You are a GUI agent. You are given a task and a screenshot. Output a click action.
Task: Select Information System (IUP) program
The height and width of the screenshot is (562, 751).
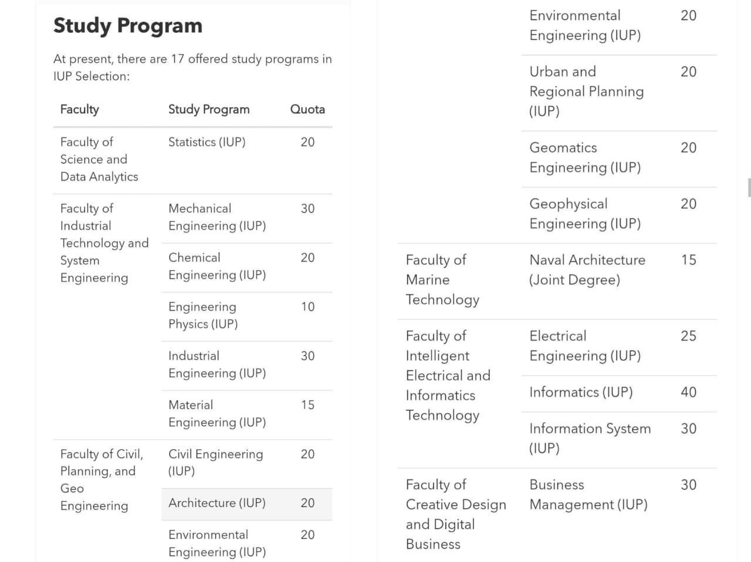590,438
